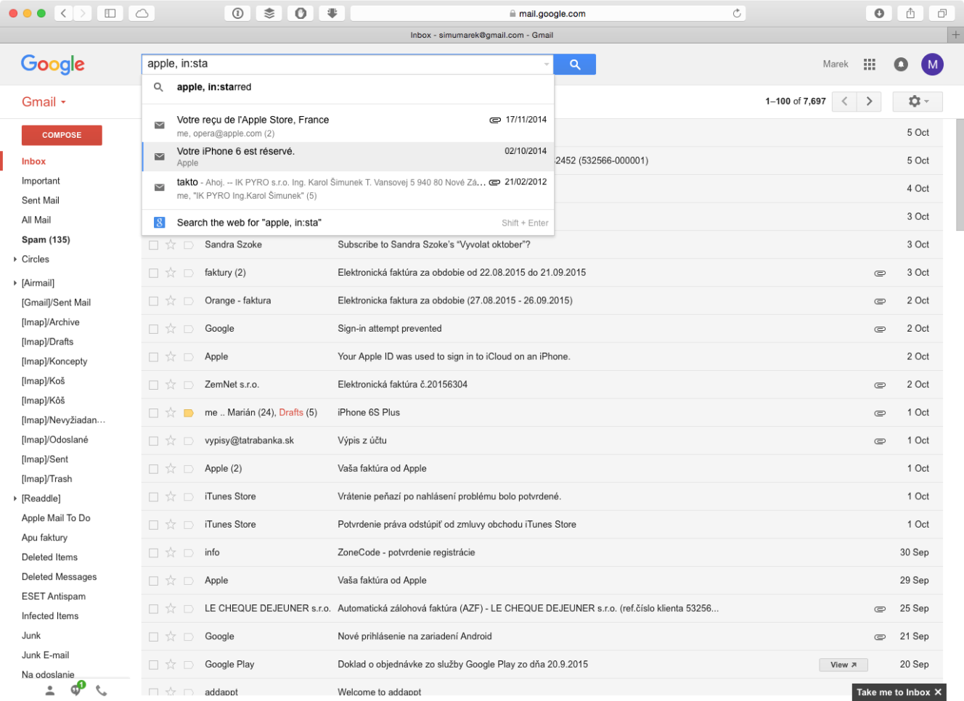The width and height of the screenshot is (964, 701).
Task: Click the COMPOSE button
Action: pyautogui.click(x=62, y=135)
